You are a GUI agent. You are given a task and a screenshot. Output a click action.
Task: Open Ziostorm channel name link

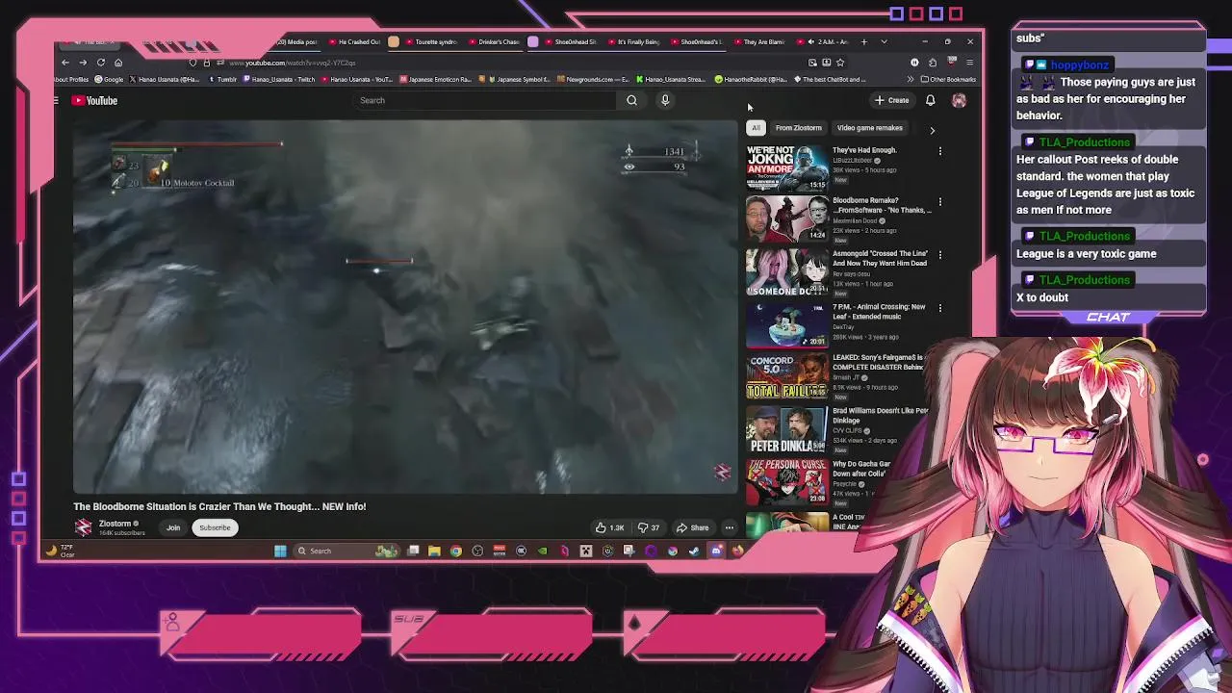pyautogui.click(x=115, y=524)
